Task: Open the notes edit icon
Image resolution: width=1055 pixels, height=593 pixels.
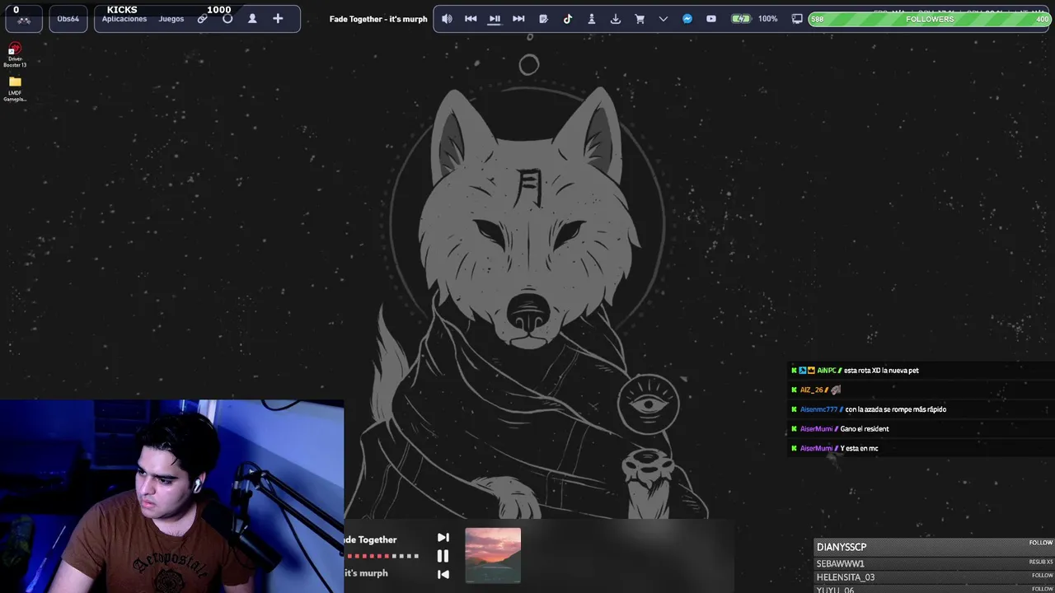Action: click(543, 19)
